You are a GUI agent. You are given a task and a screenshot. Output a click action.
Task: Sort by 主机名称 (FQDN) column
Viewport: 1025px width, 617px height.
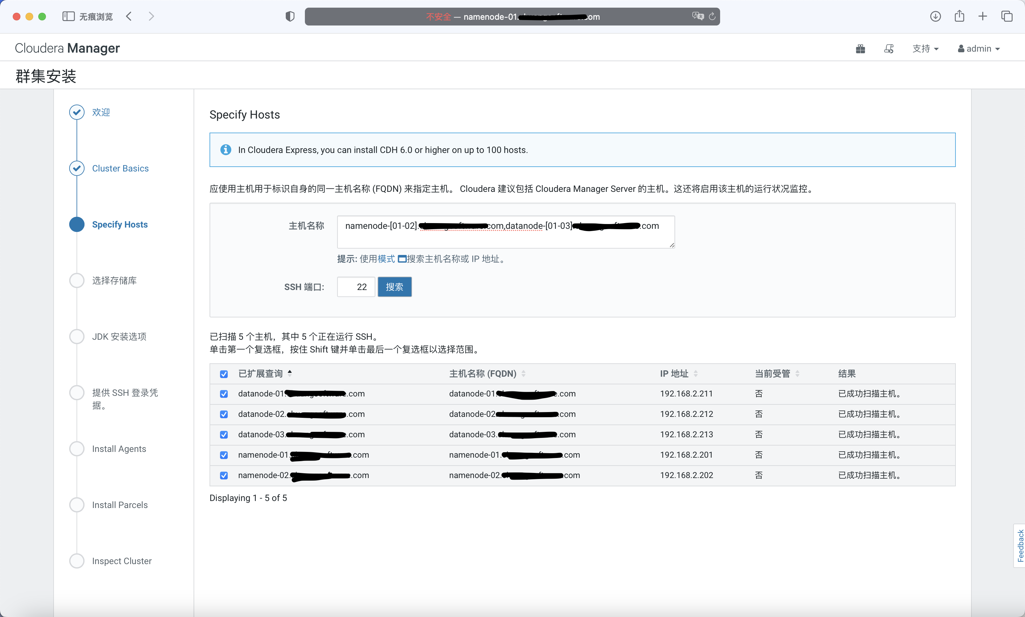pyautogui.click(x=487, y=374)
